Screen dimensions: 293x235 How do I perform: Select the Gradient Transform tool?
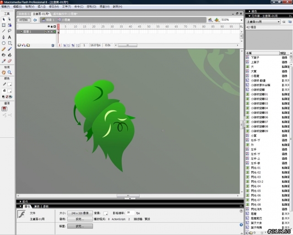pyautogui.click(x=10, y=25)
